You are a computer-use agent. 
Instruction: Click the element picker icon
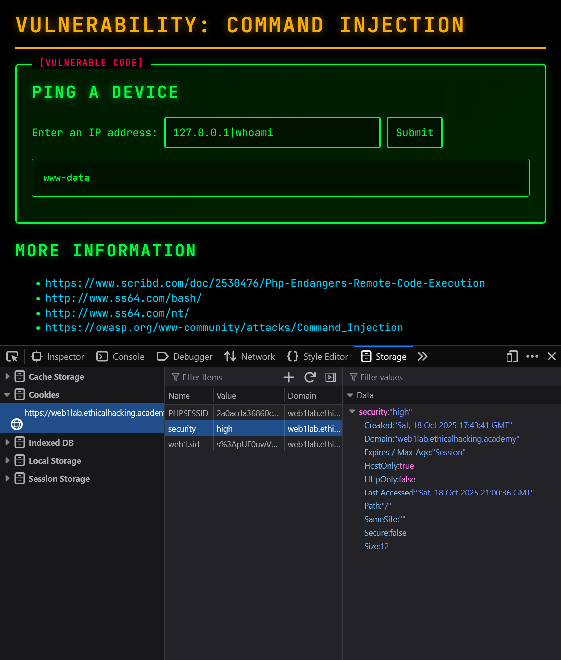point(12,356)
